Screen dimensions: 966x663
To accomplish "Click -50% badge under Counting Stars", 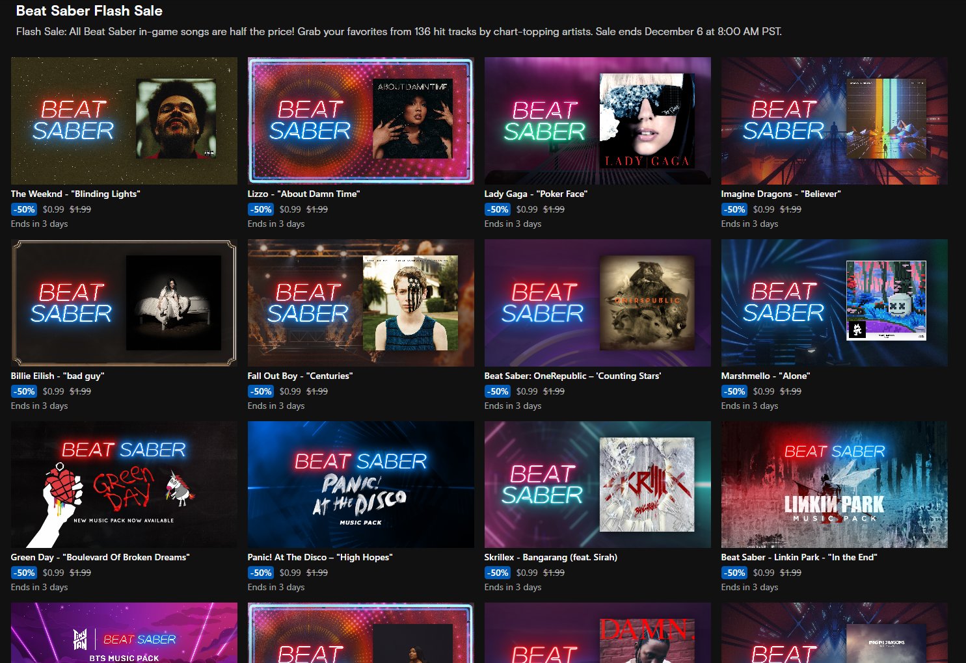I will point(498,391).
